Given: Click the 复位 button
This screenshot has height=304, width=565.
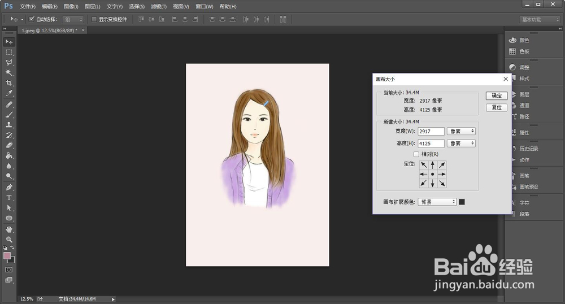Looking at the screenshot, I should coord(497,107).
